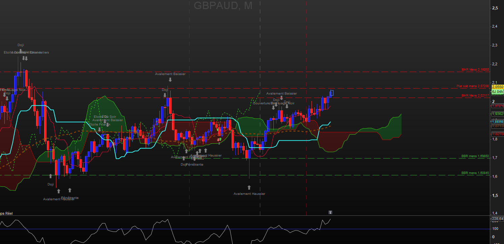Click the 228,64 indicator value tag
Image resolution: width=504 pixels, height=244 pixels.
pos(497,219)
